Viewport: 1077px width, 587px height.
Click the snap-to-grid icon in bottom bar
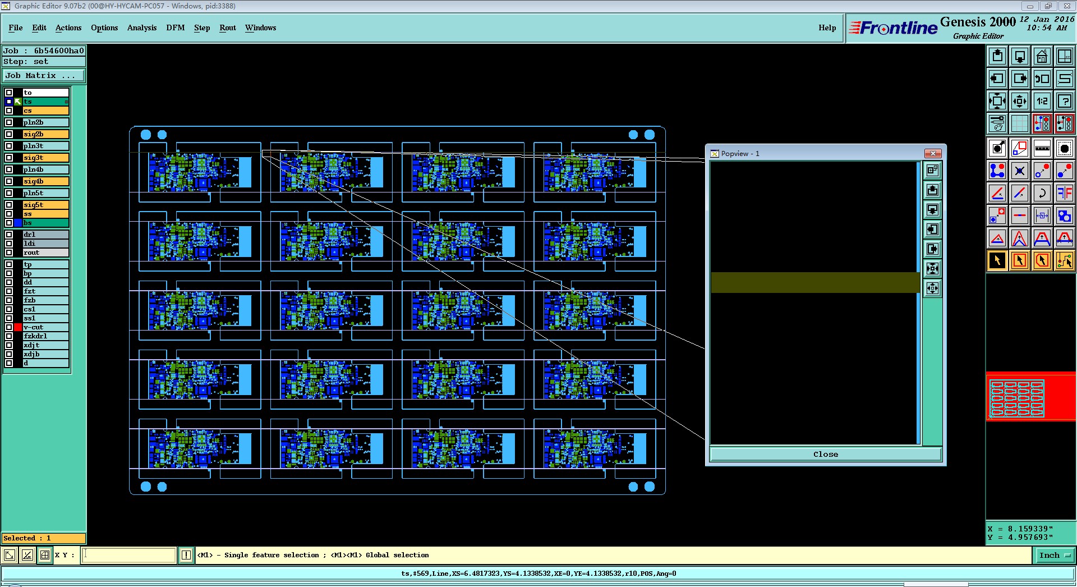(45, 556)
